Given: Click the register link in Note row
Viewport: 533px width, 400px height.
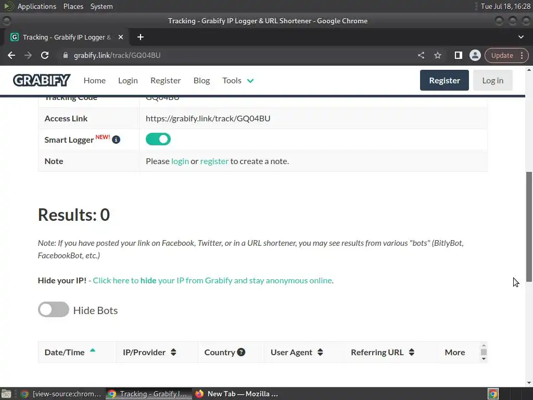Looking at the screenshot, I should click(x=214, y=161).
